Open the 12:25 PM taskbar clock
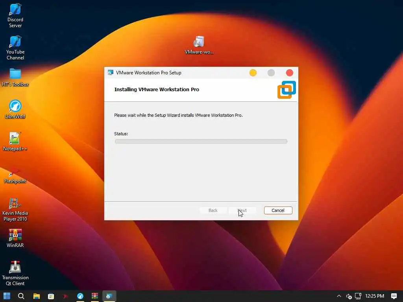 click(375, 296)
